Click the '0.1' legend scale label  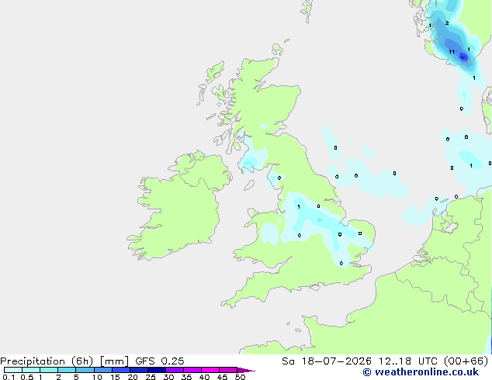pyautogui.click(x=9, y=377)
